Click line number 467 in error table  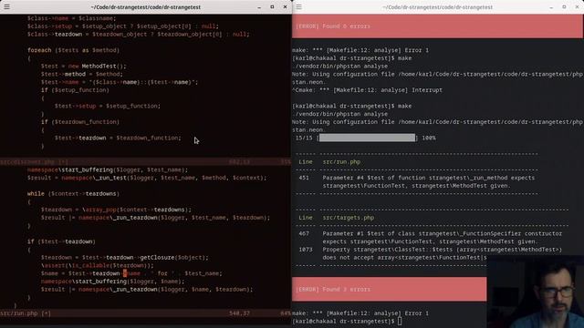click(304, 233)
